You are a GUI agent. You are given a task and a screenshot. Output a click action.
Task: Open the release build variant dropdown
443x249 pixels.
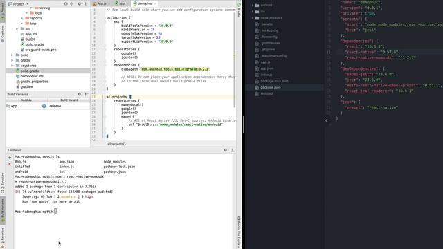click(x=69, y=106)
